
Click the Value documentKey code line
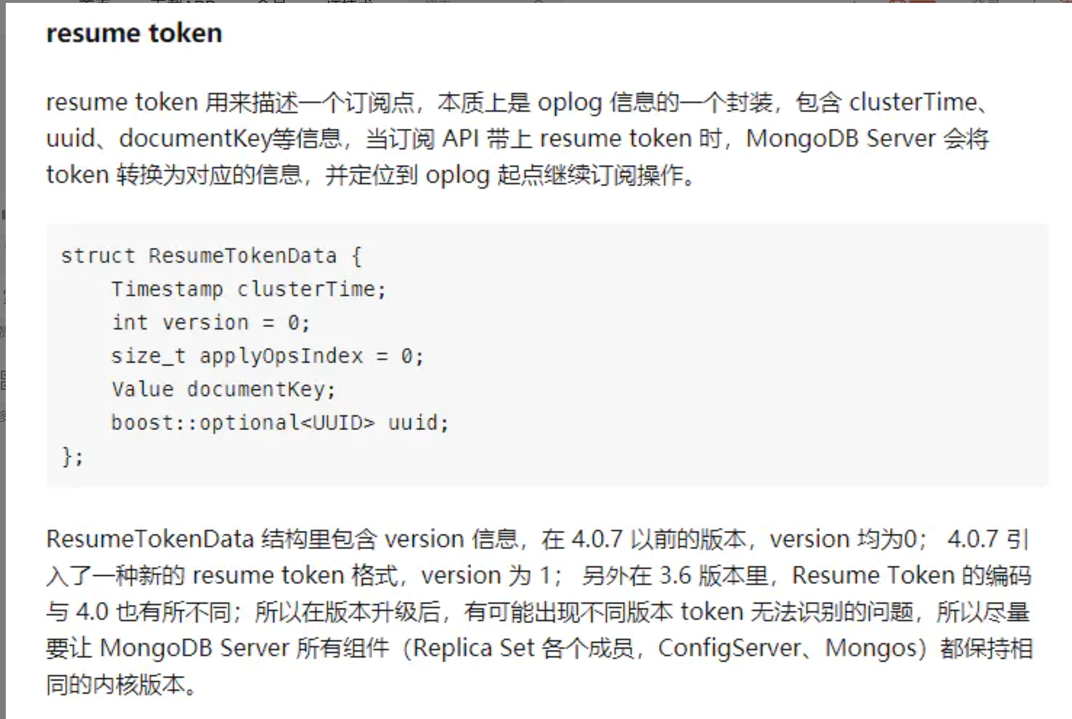223,389
